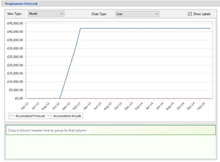Click the Oct-12 x-axis label
The width and height of the screenshot is (220, 162).
point(56,105)
